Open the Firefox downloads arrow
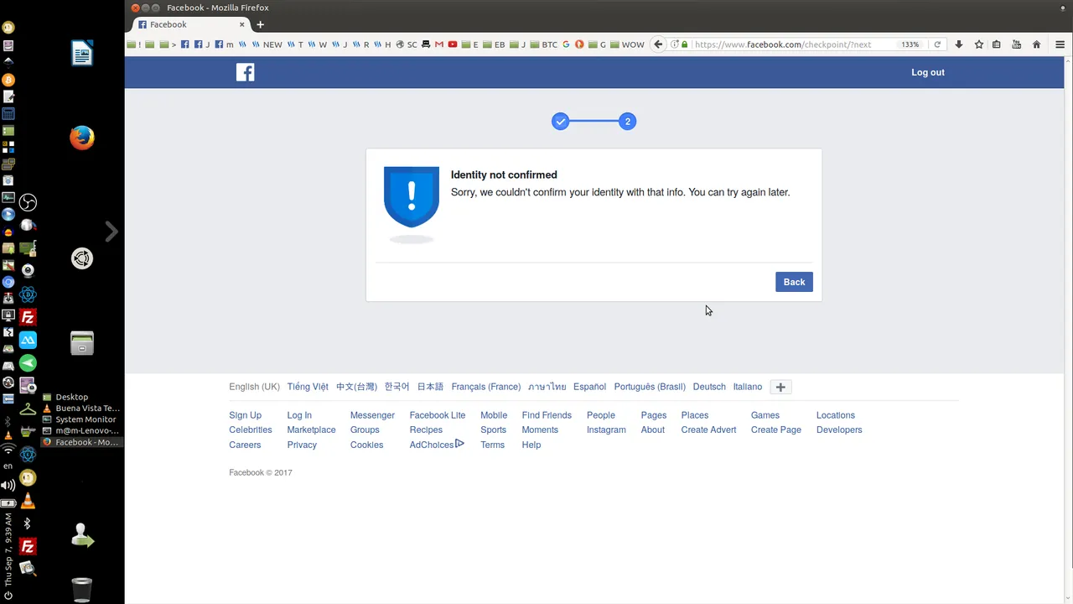Viewport: 1073px width, 604px height. coord(959,44)
